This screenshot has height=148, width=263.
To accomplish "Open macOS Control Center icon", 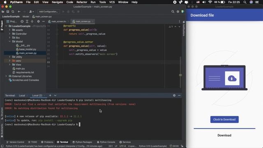I will 257,2.
